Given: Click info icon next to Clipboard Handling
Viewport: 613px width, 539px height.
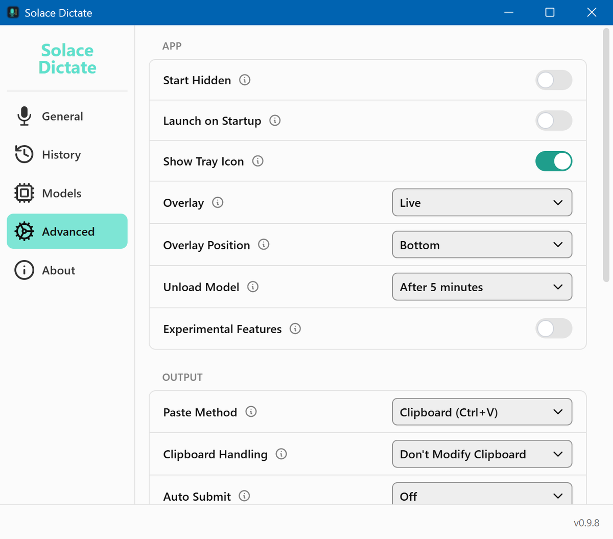Looking at the screenshot, I should click(281, 454).
